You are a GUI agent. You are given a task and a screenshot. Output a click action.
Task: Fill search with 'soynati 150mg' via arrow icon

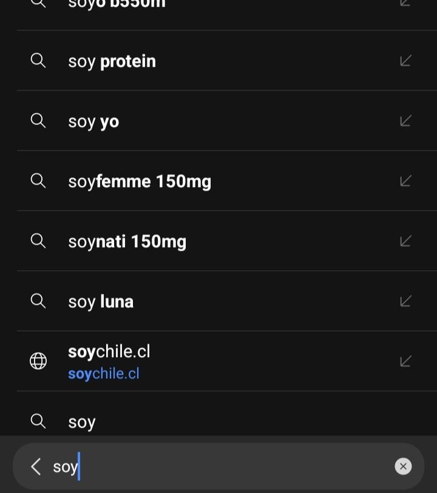[x=405, y=241]
